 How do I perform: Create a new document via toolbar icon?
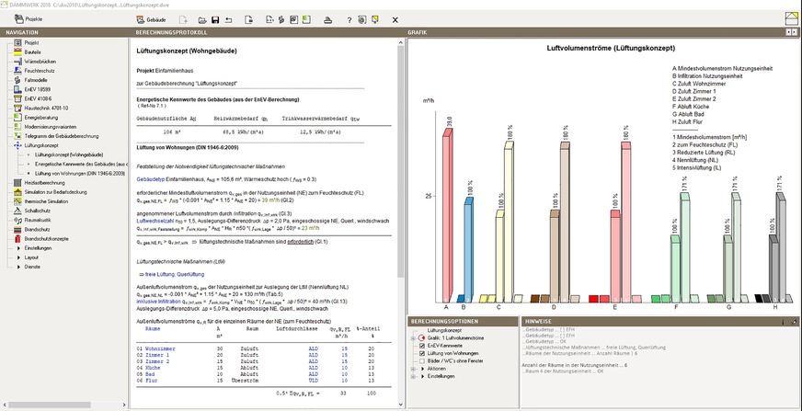[x=184, y=20]
